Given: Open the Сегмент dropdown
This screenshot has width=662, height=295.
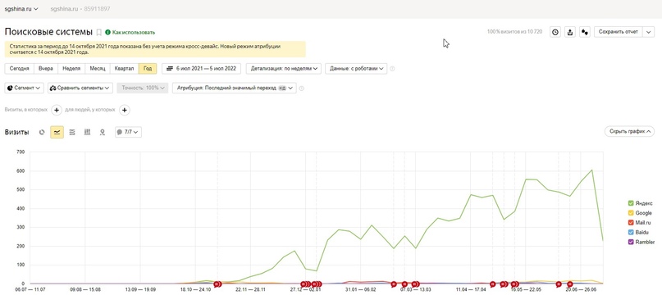Looking at the screenshot, I should 24,88.
